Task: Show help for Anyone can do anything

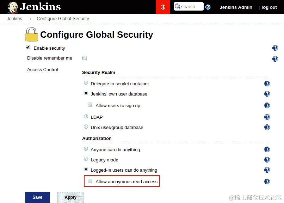Action: click(267, 149)
